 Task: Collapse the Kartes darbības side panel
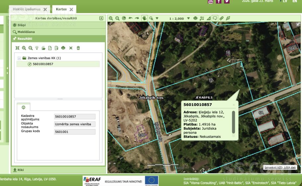click(101, 18)
